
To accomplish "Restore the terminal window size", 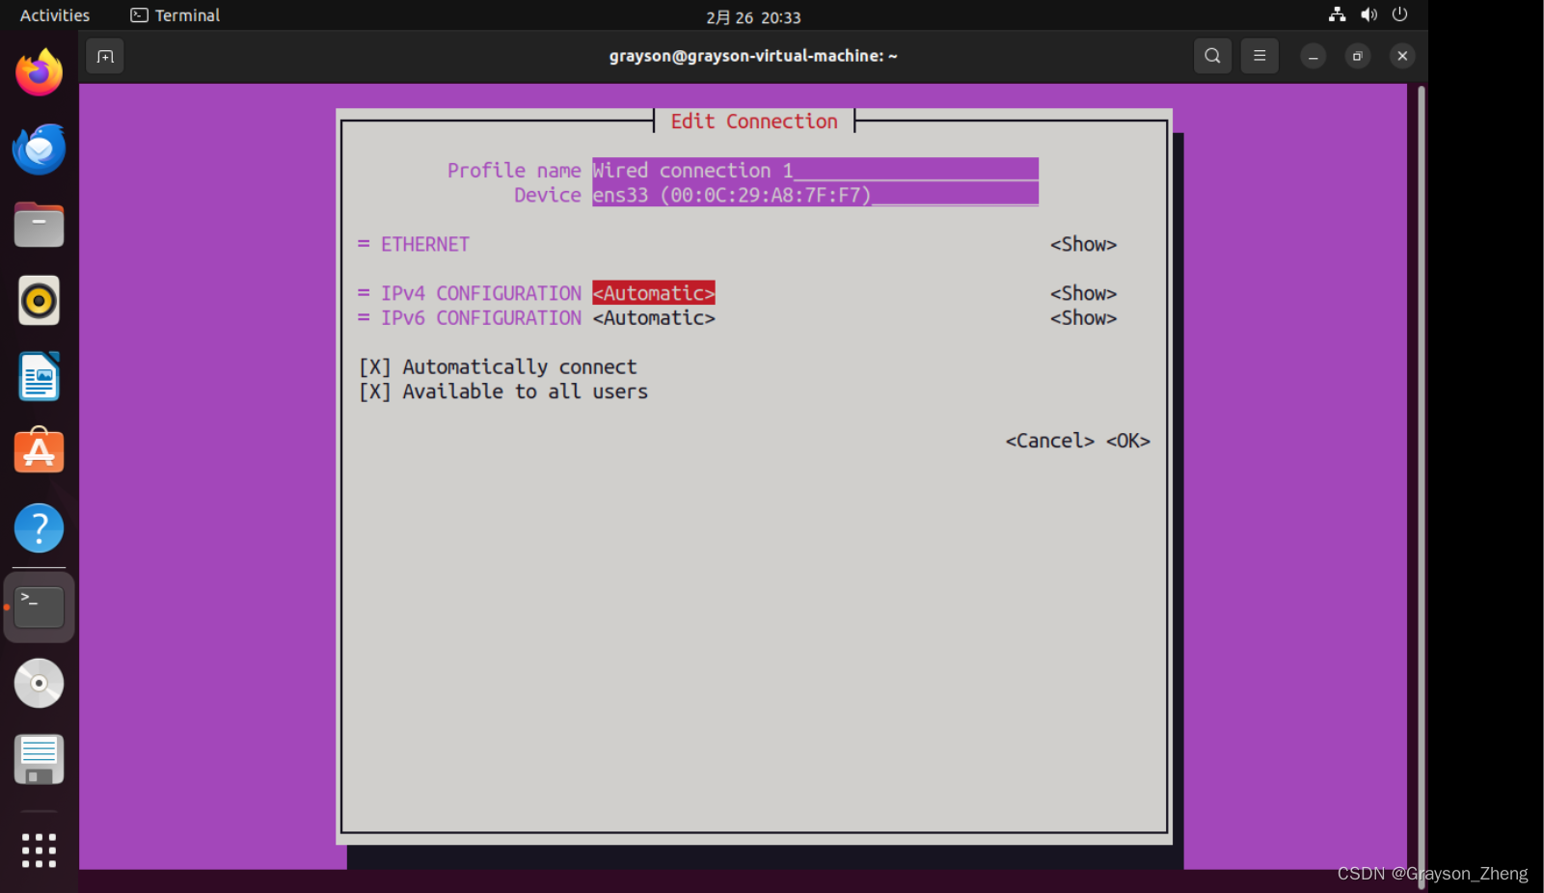I will [1357, 56].
